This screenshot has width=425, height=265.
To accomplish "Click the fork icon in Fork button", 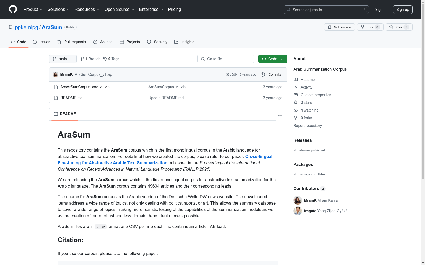I will point(363,27).
